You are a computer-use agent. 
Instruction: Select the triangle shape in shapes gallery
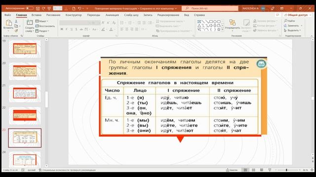199,26
